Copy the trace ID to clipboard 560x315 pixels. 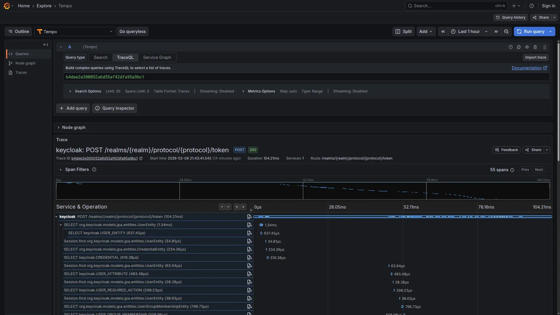point(141,158)
